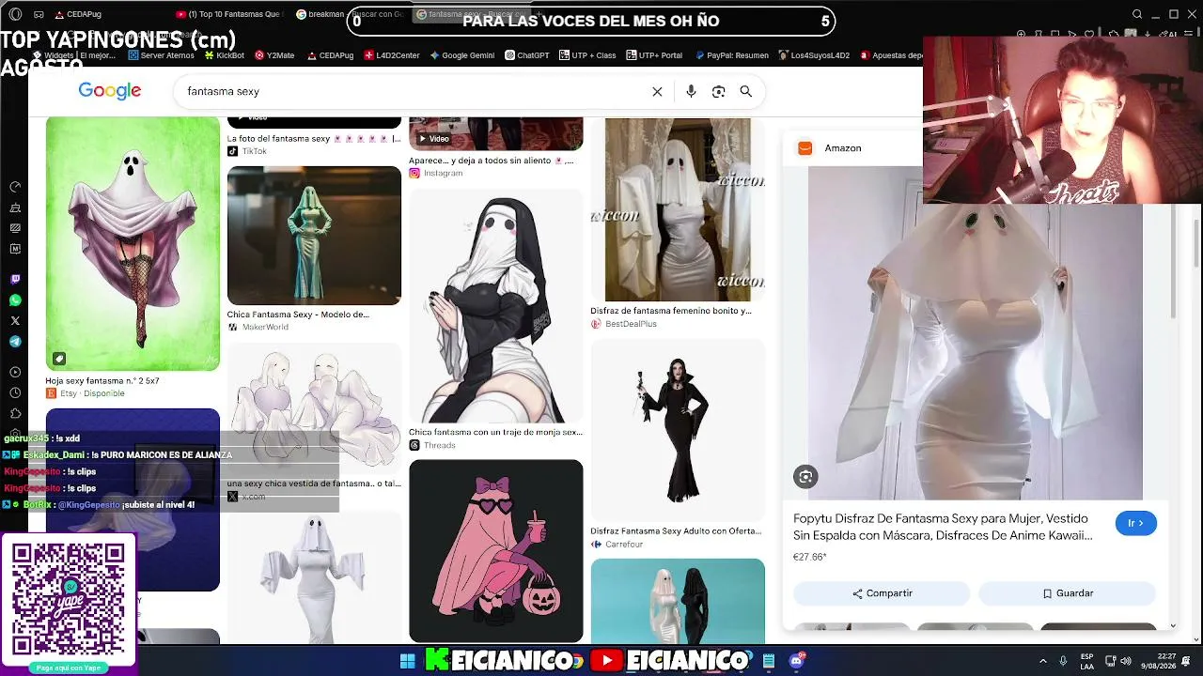Open Extensions puzzle icon in sidebar
1203x676 pixels.
point(15,413)
